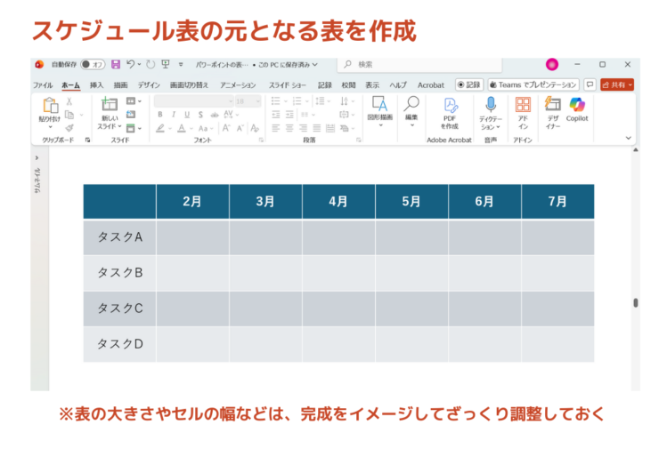659x449 pixels.
Task: Click the Record button near Teams
Action: [x=469, y=84]
